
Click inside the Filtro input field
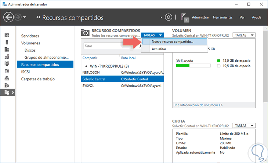tap(111, 46)
